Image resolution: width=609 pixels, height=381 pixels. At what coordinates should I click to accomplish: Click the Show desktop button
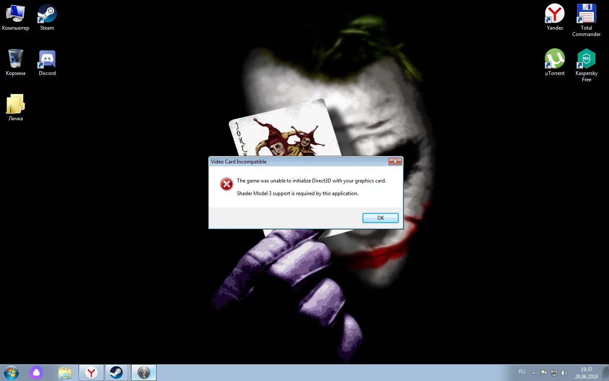pyautogui.click(x=606, y=373)
